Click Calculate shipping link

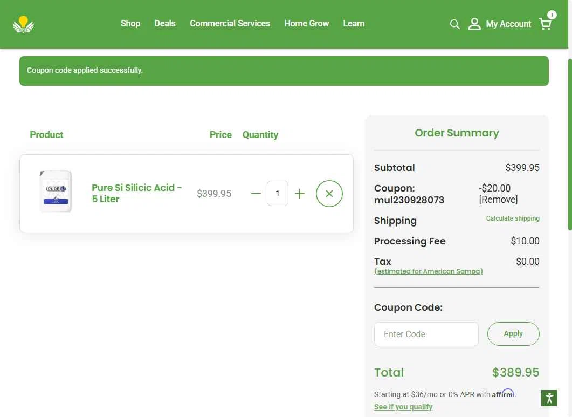(x=513, y=218)
